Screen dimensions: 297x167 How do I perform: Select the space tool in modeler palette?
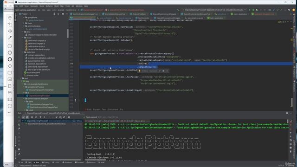[x=10, y=31]
